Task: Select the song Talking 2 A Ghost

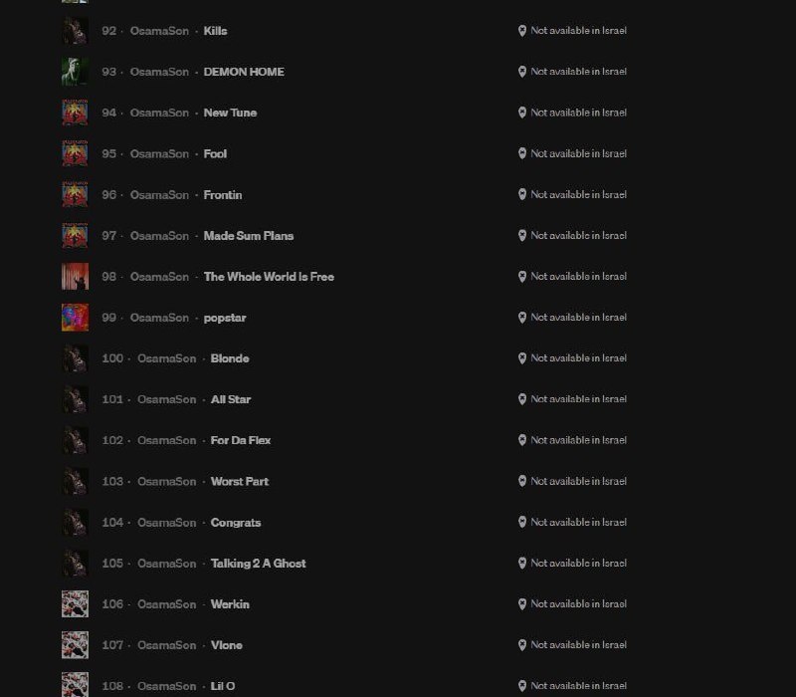Action: pos(258,563)
